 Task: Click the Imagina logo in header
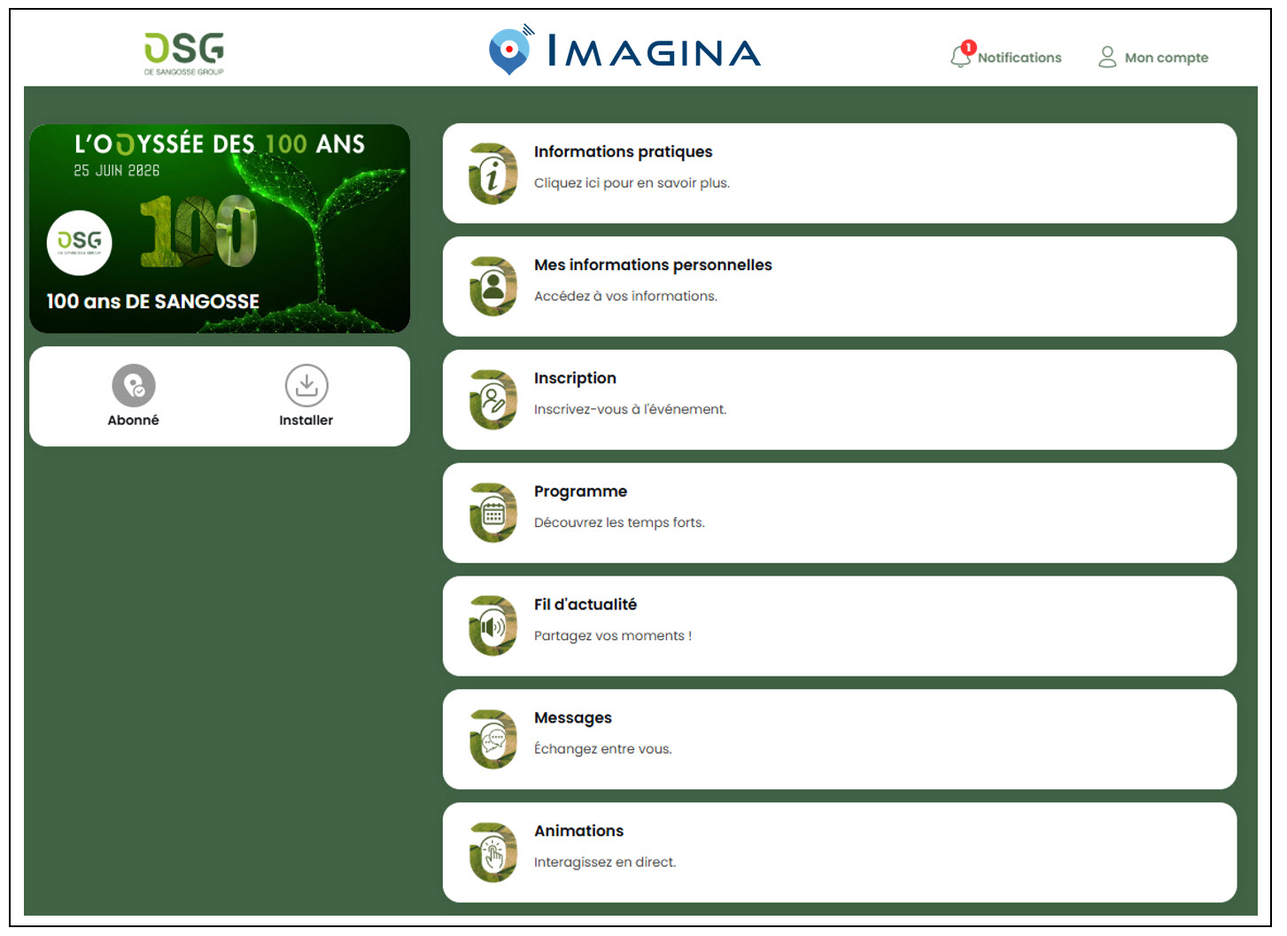(x=625, y=50)
